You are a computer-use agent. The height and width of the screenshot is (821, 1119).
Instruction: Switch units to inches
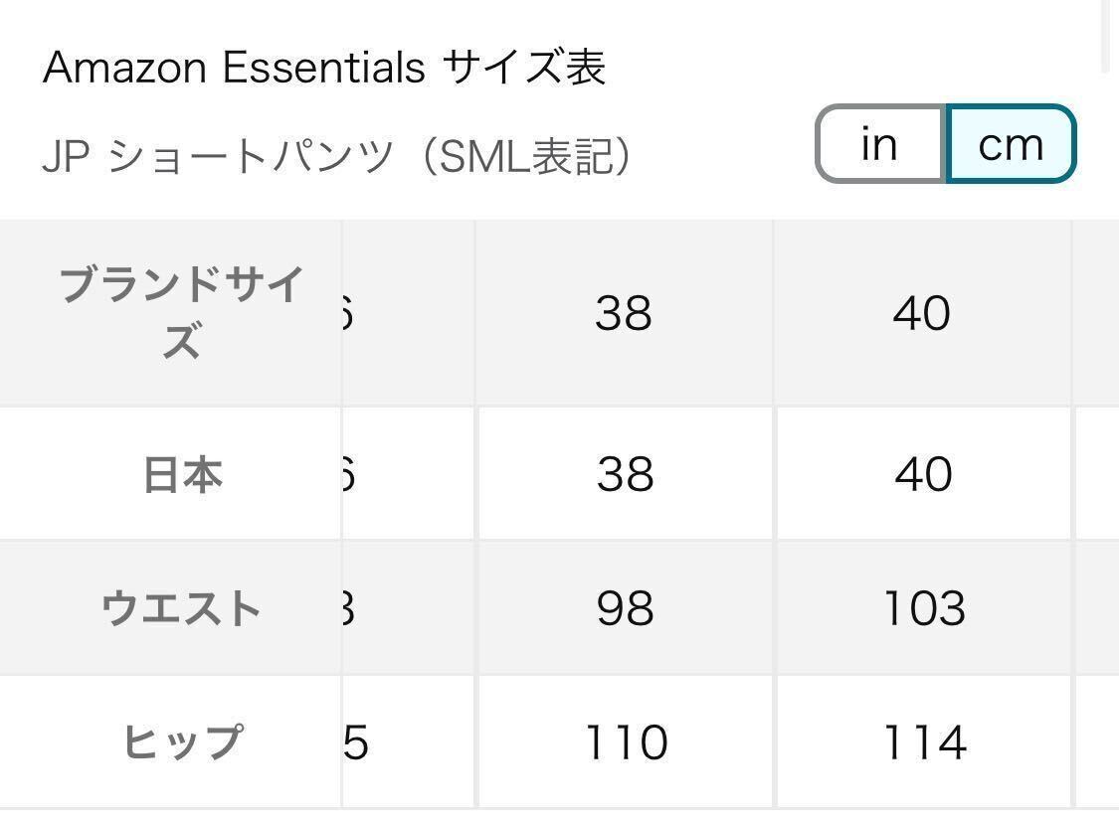point(879,145)
